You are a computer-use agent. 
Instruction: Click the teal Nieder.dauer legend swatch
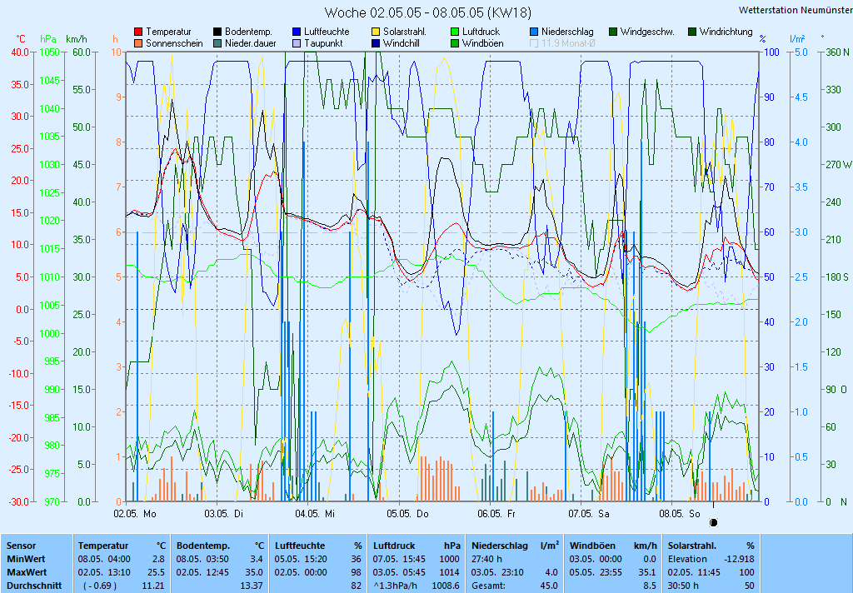pos(217,43)
